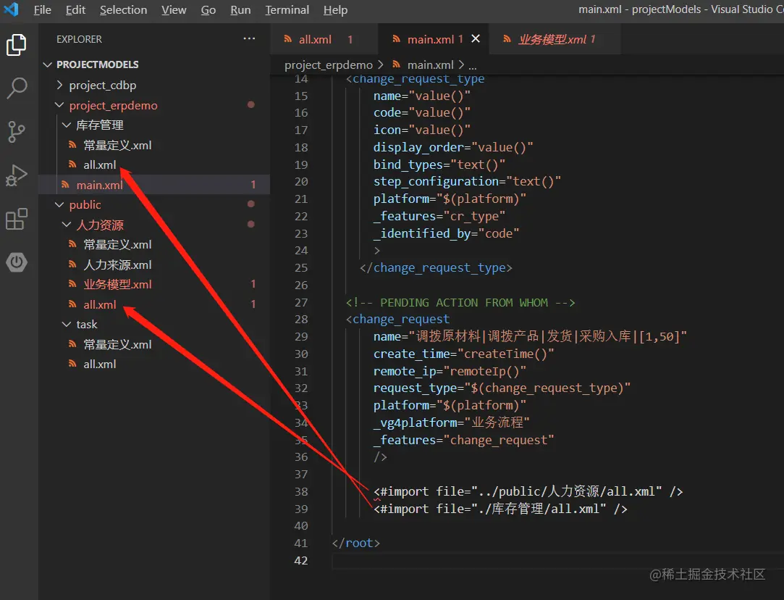Switch to the 业务模型.xml editor tab
784x600 pixels.
555,39
